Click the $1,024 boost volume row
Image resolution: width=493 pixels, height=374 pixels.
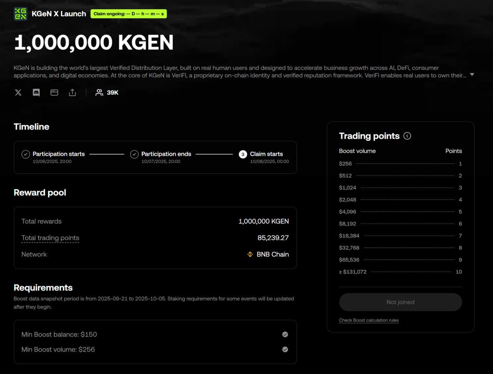click(x=401, y=188)
